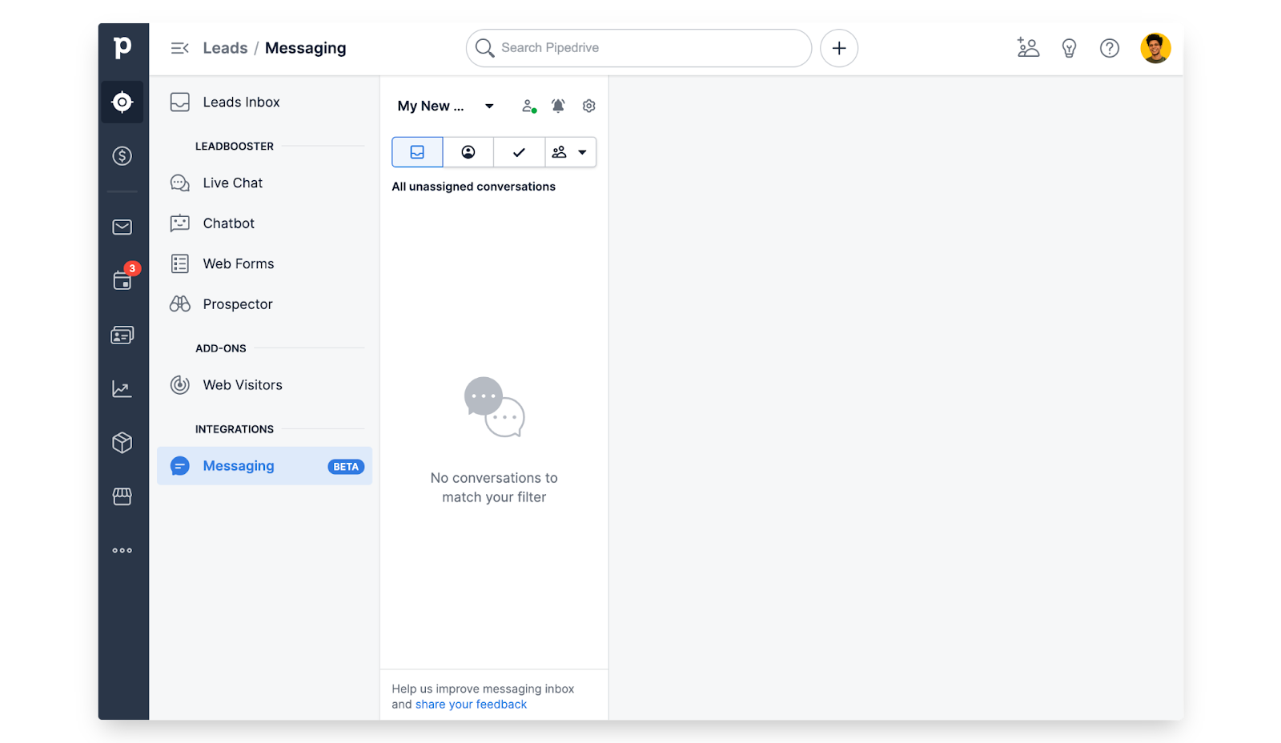1281x743 pixels.
Task: Open the Mail envelope icon in sidebar
Action: (122, 227)
